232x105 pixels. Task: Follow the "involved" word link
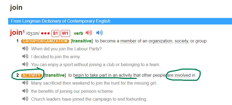coord(183,75)
